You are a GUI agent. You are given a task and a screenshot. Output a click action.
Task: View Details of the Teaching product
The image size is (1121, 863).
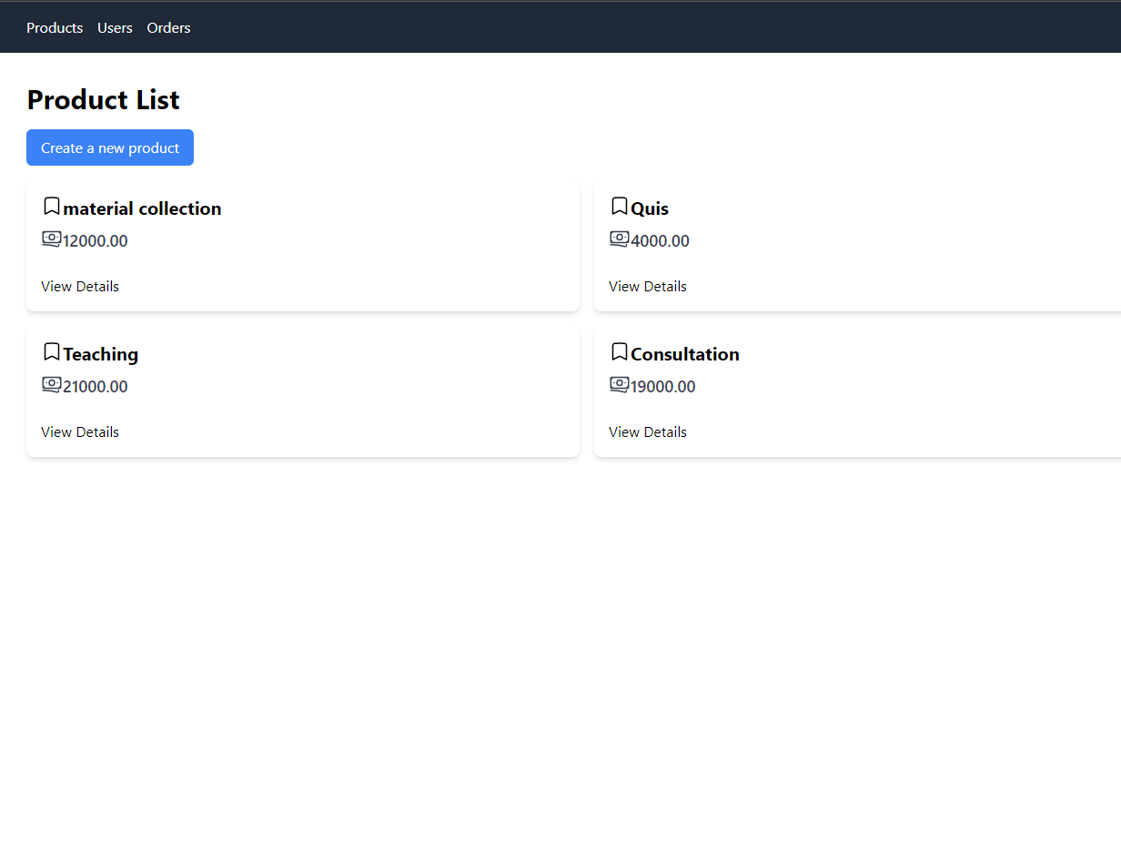click(x=80, y=431)
